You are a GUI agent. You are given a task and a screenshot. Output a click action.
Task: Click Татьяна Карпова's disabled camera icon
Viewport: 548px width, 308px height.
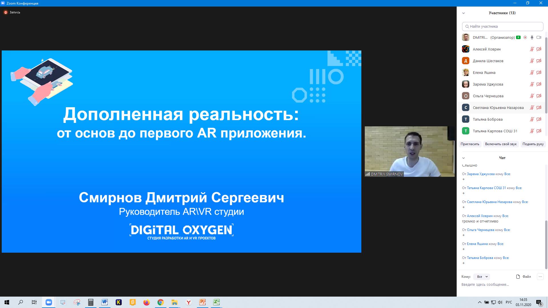[x=539, y=131]
